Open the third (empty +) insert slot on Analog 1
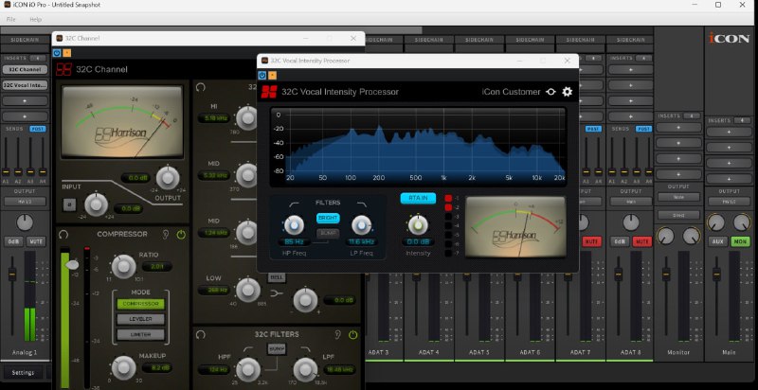758x390 pixels. pos(25,101)
